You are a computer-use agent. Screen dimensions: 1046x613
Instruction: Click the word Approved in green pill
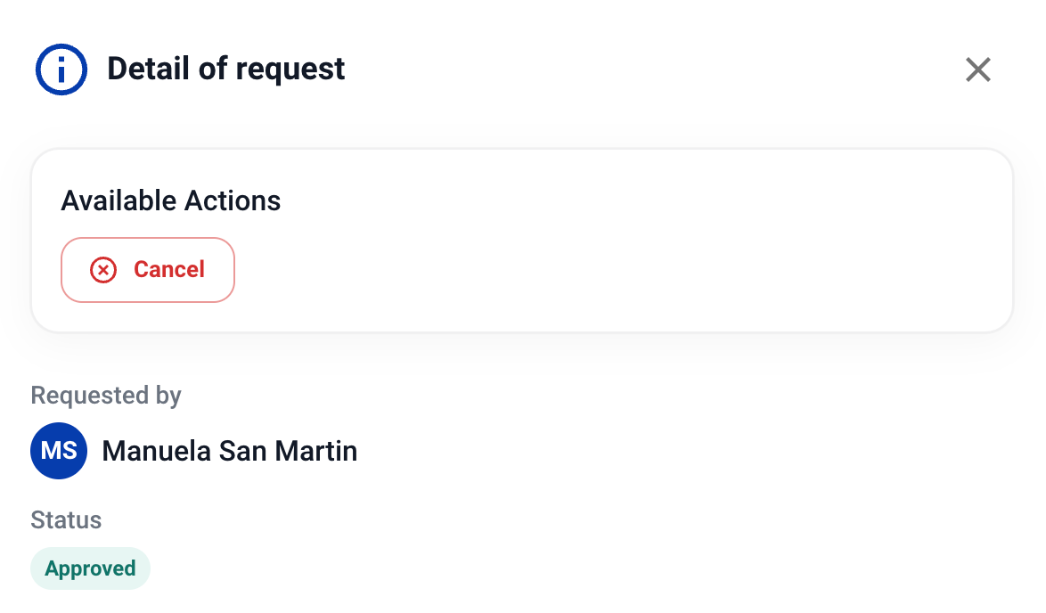coord(90,568)
